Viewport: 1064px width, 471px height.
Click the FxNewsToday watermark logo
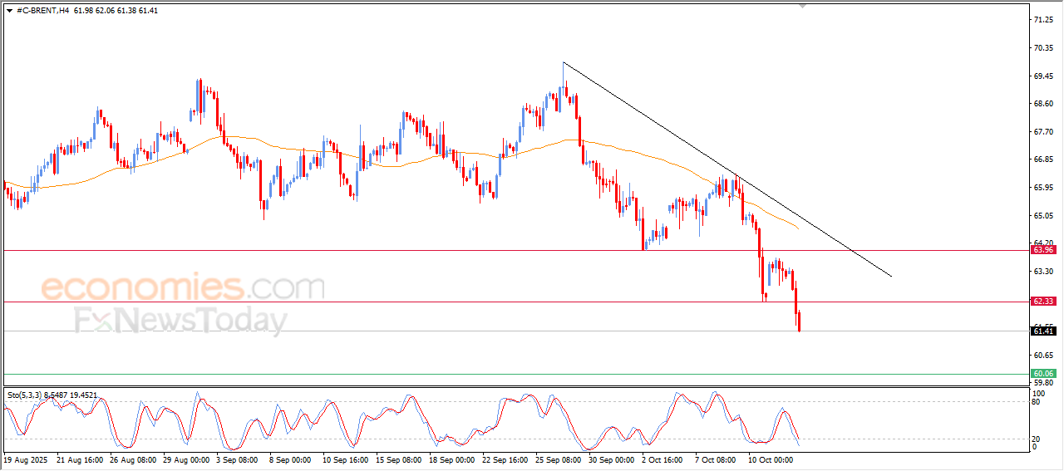181,321
